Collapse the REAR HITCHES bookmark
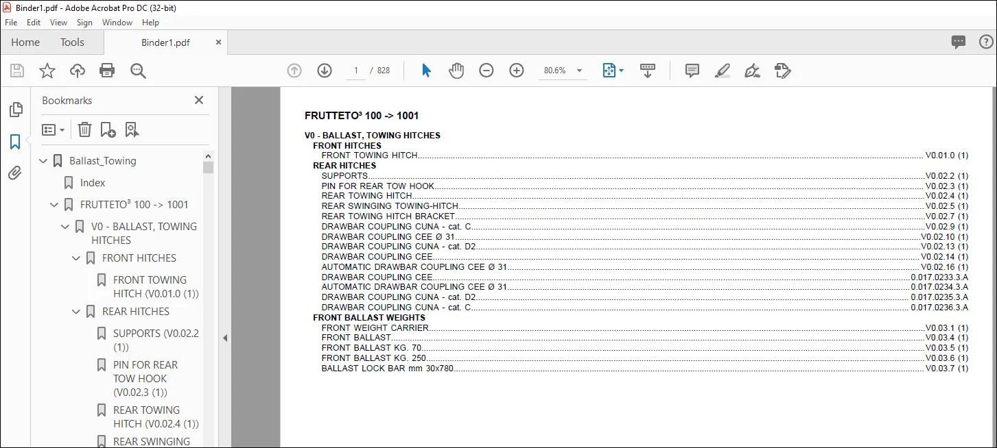Viewport: 997px width, 448px height. coord(77,312)
